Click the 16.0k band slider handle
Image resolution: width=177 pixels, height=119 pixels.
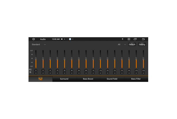click(143, 59)
